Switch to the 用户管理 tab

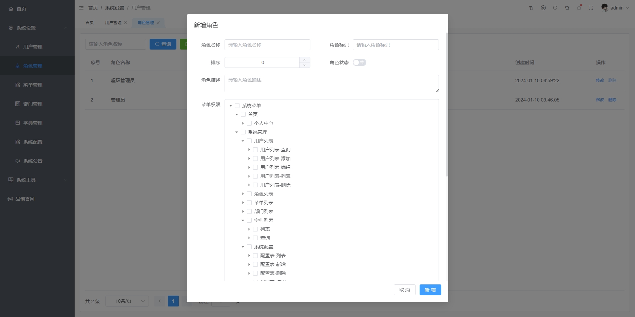[113, 23]
